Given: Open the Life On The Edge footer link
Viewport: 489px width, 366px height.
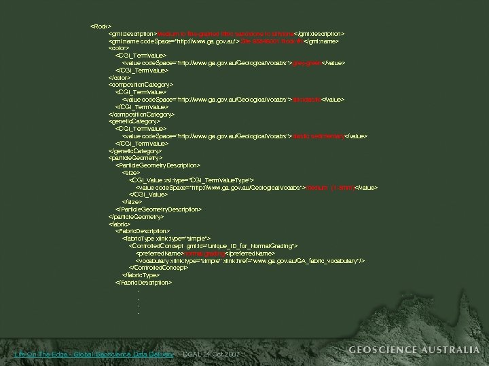Looking at the screenshot, I should [x=94, y=354].
